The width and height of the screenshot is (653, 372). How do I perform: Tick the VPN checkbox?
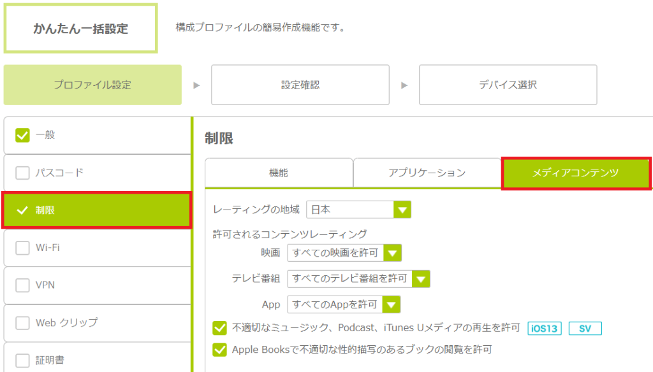pyautogui.click(x=22, y=285)
